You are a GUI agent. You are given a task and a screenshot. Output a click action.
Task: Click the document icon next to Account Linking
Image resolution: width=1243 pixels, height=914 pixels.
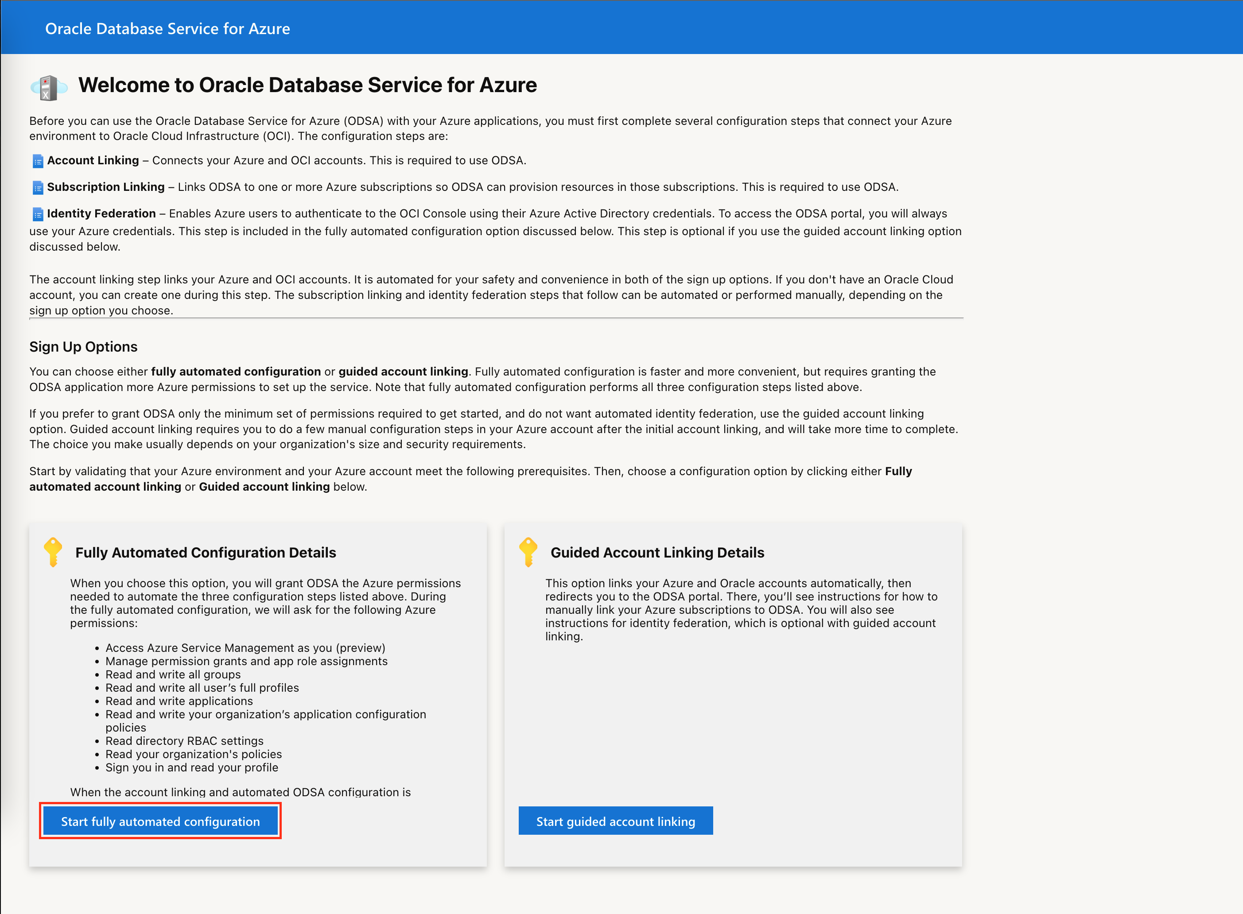click(x=38, y=161)
